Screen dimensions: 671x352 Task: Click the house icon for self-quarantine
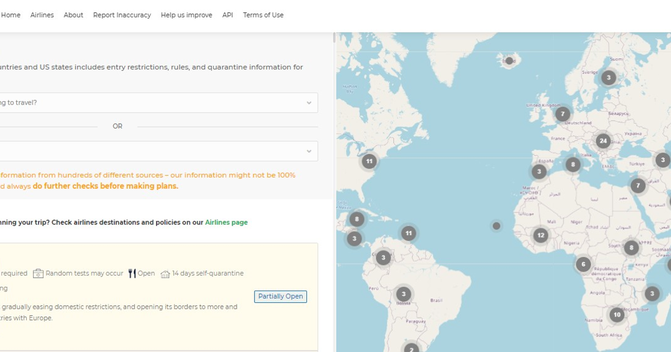click(165, 274)
